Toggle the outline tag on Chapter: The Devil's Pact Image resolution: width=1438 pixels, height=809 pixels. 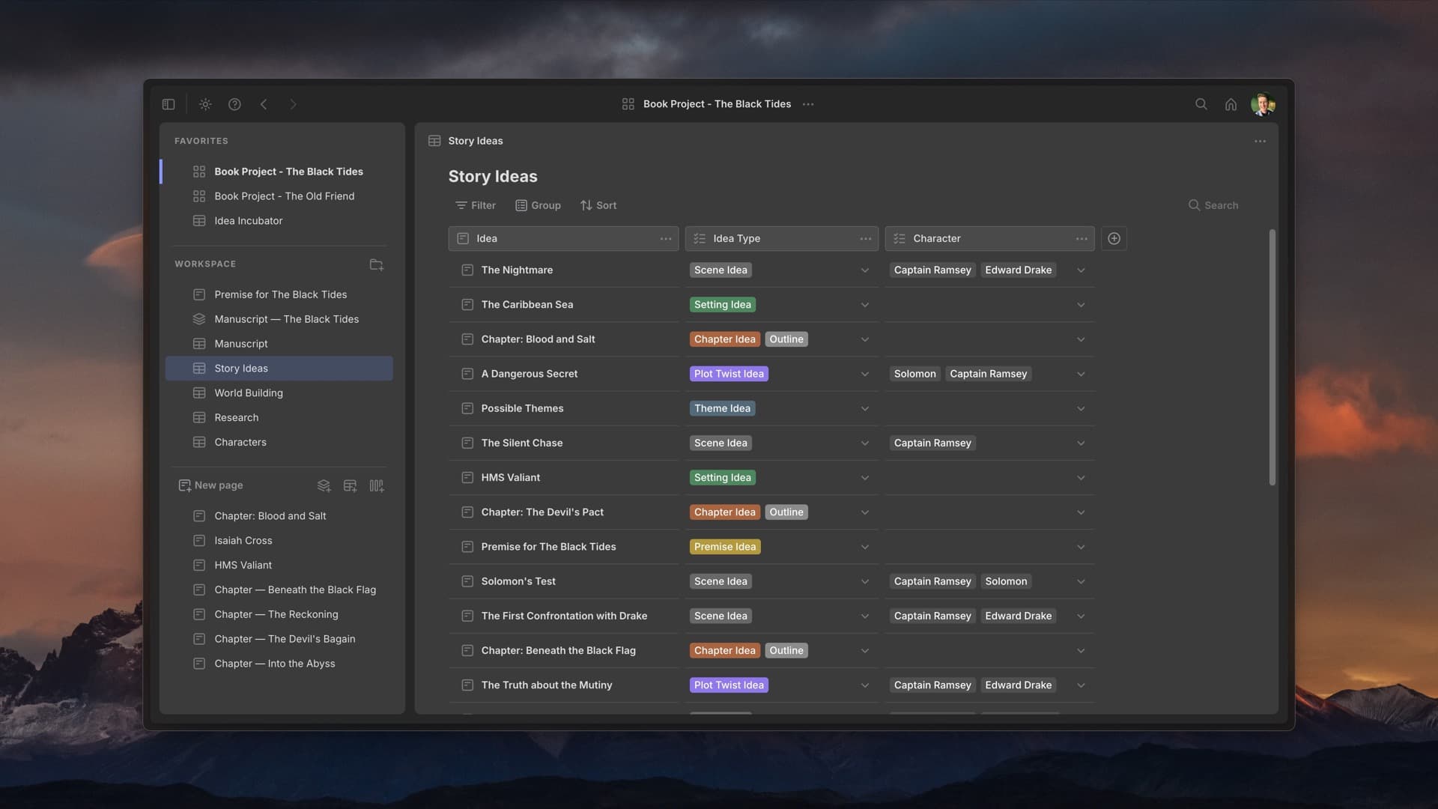785,512
